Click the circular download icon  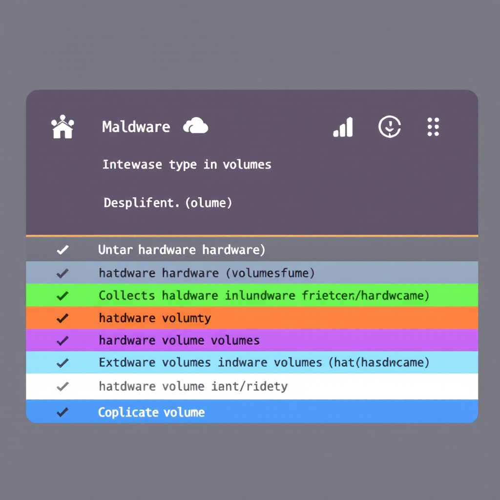tap(389, 126)
